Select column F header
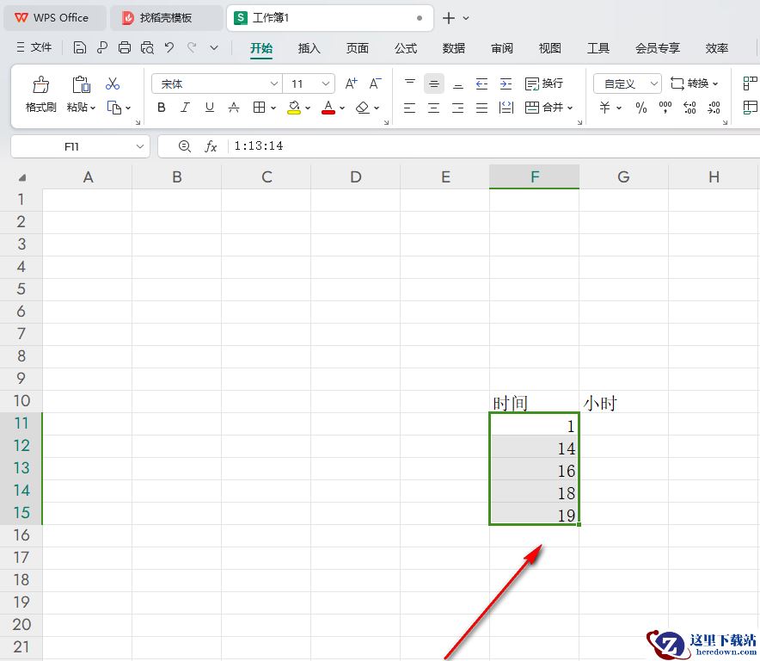 (534, 176)
